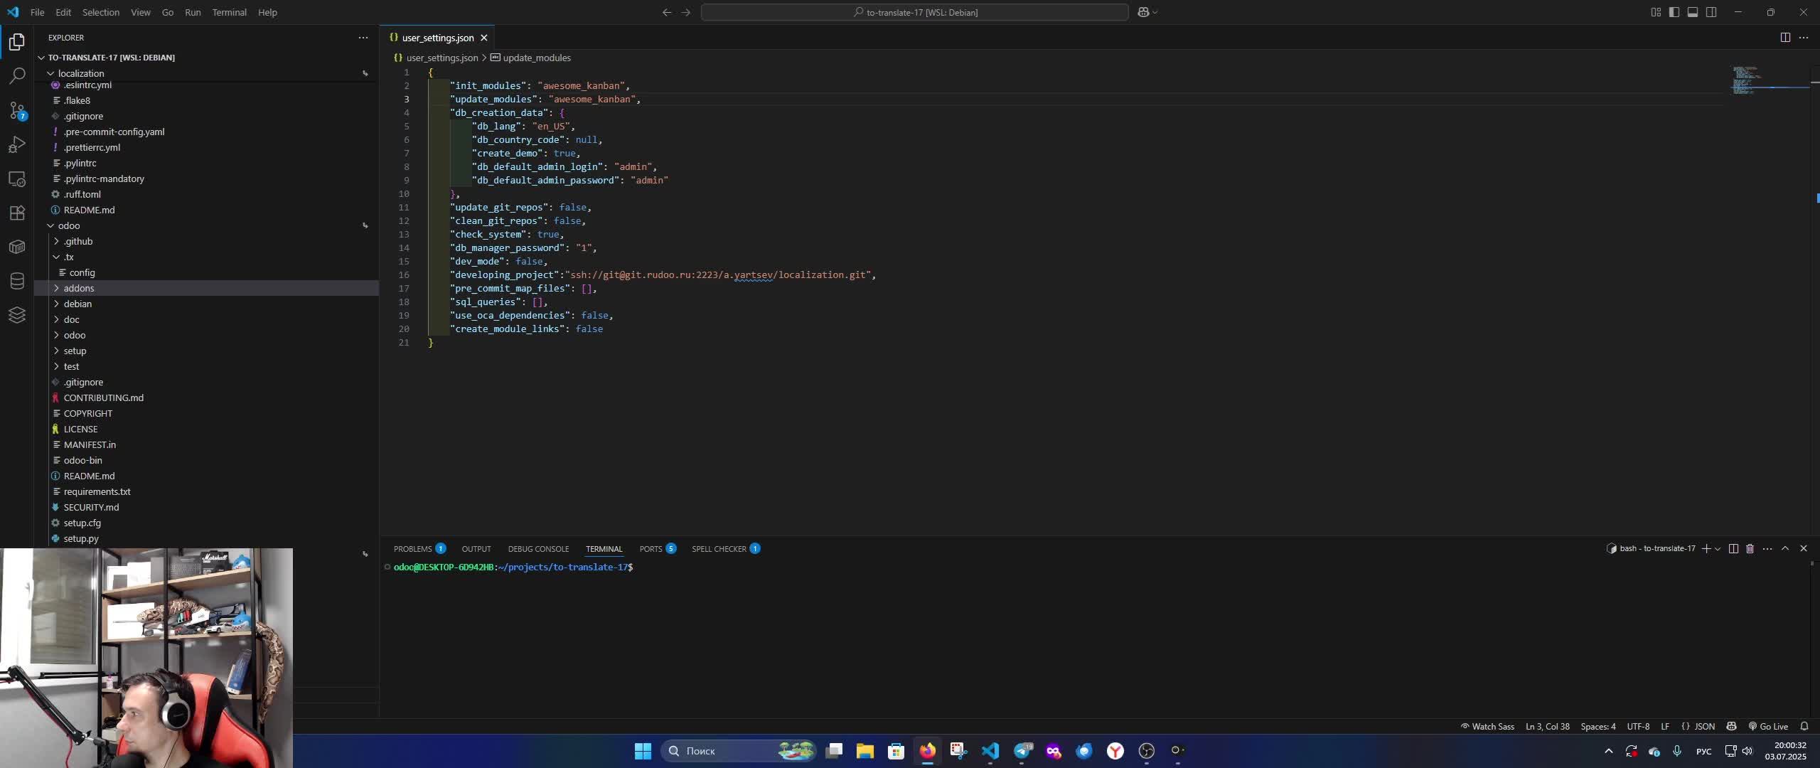Switch to the Problems panel tab

(412, 548)
